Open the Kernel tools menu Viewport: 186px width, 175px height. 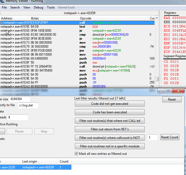tap(67, 7)
